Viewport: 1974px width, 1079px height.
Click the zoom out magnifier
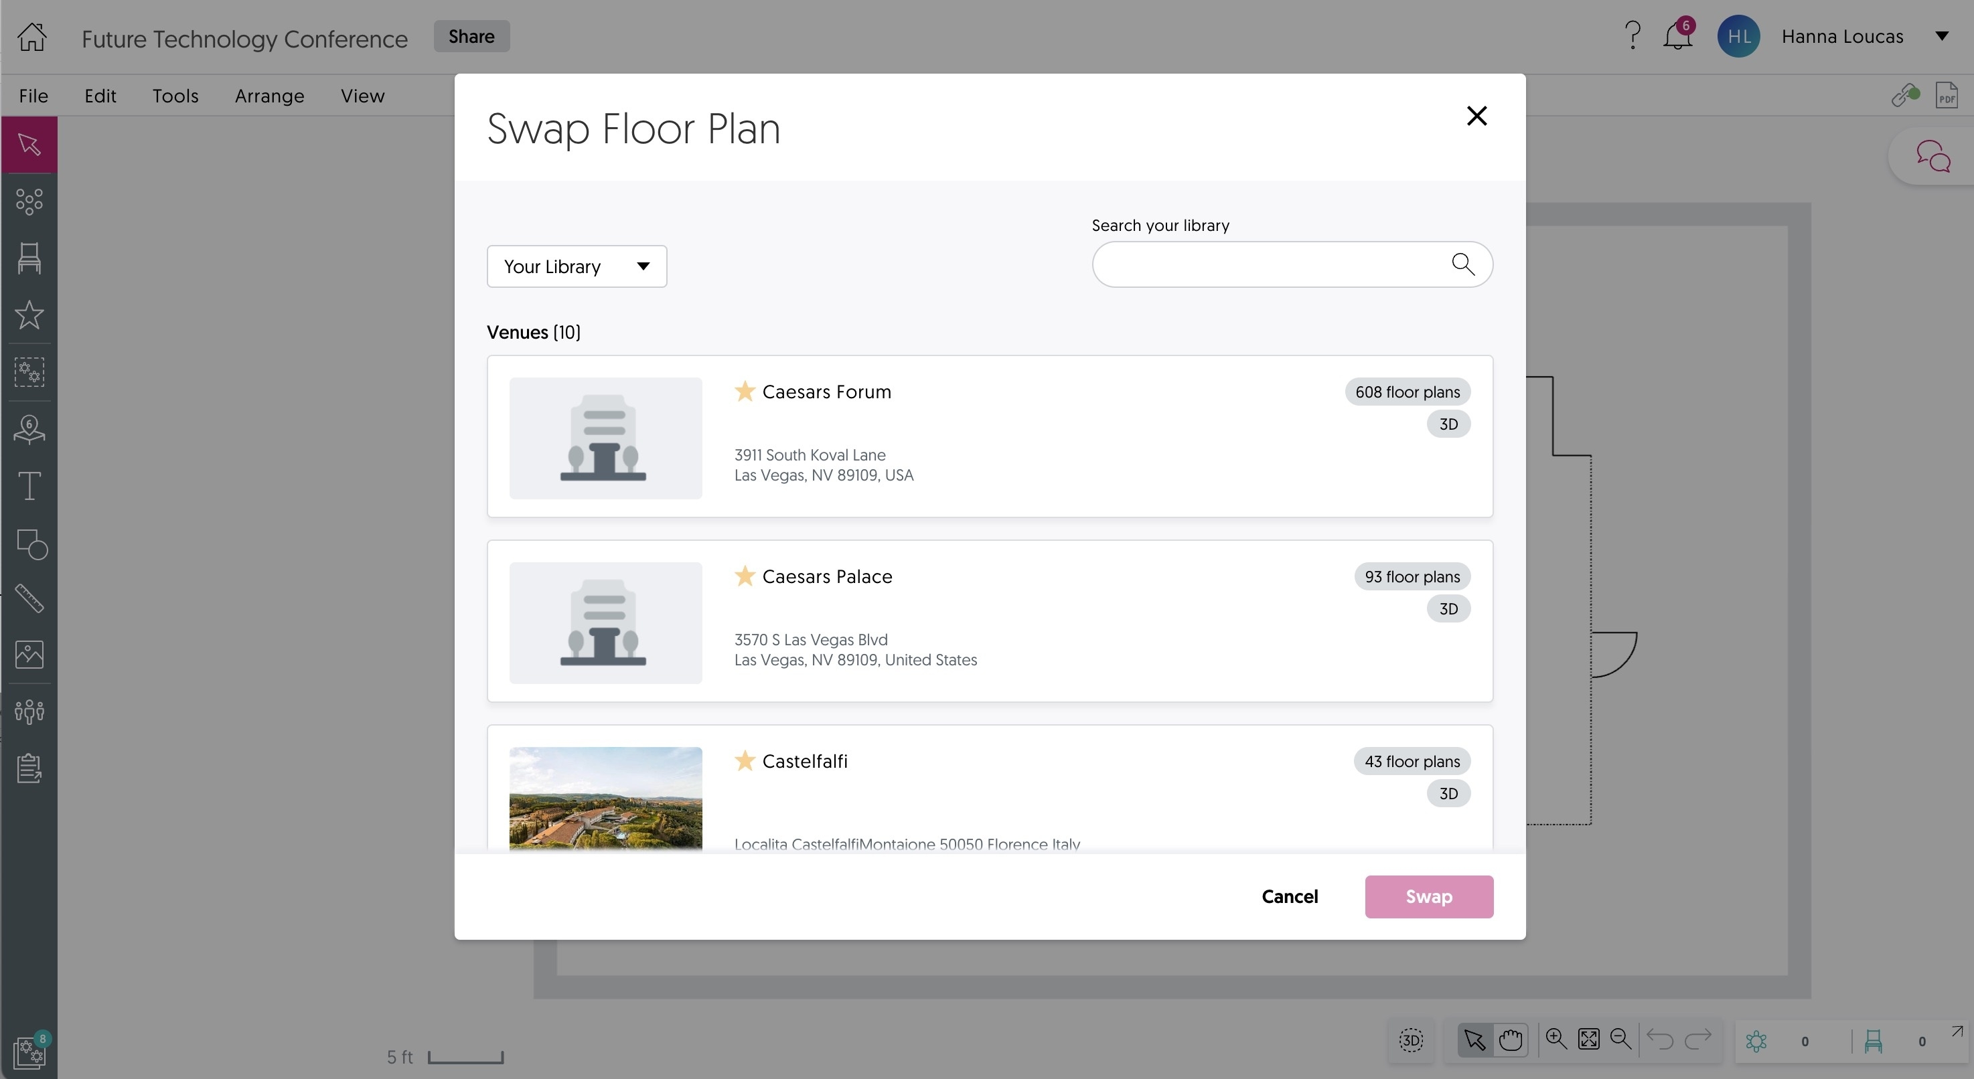(1620, 1038)
